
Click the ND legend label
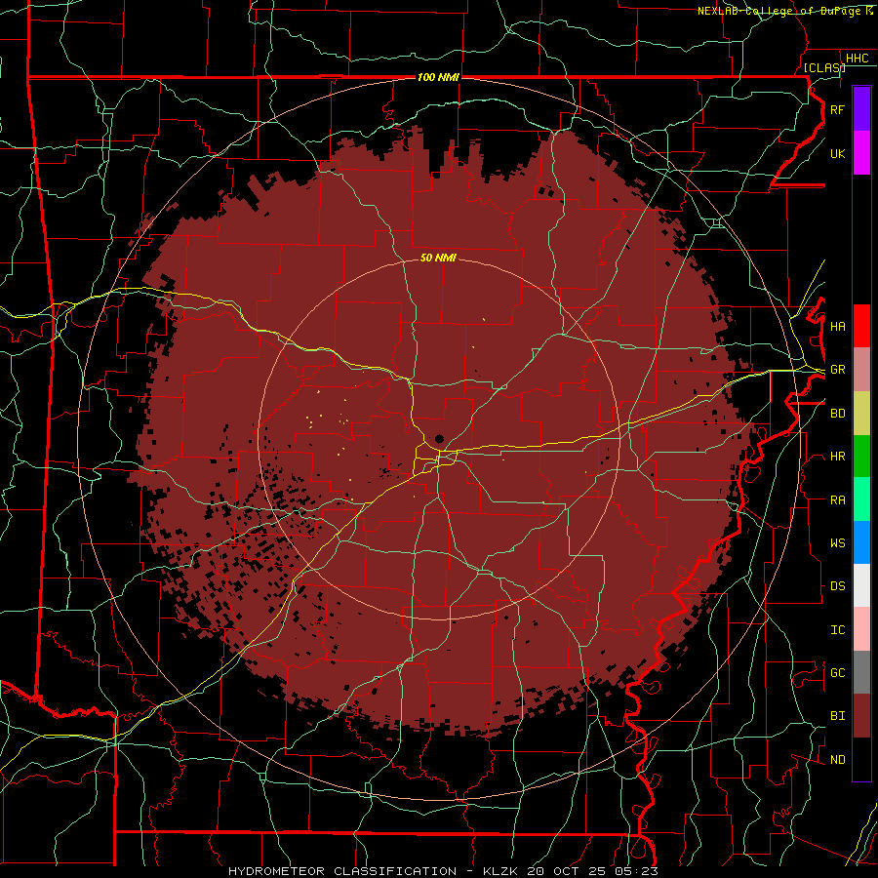(837, 759)
